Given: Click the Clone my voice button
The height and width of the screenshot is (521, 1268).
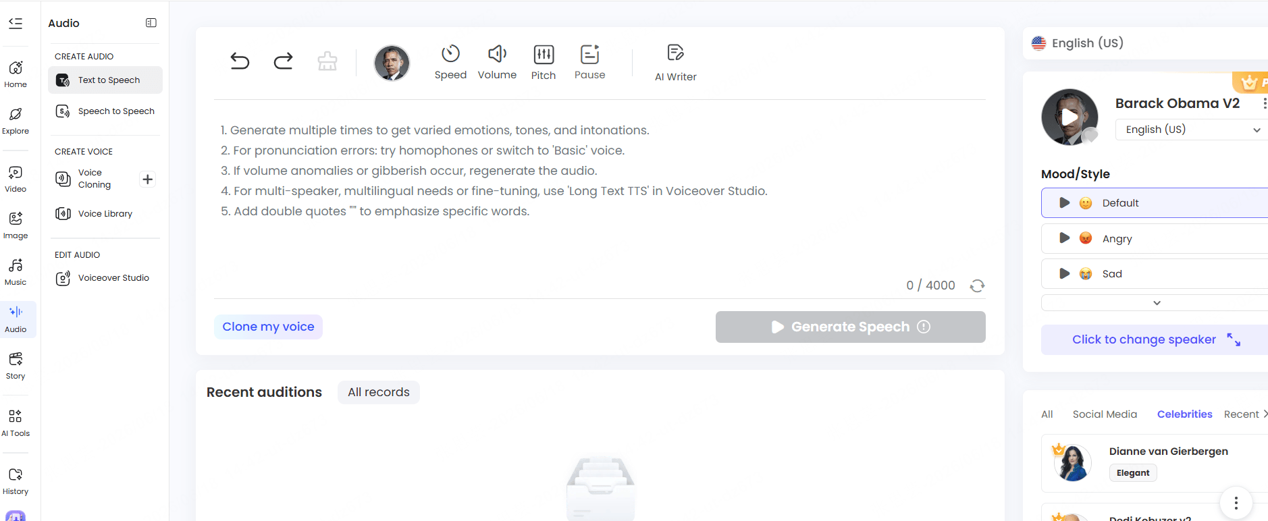Looking at the screenshot, I should (268, 327).
